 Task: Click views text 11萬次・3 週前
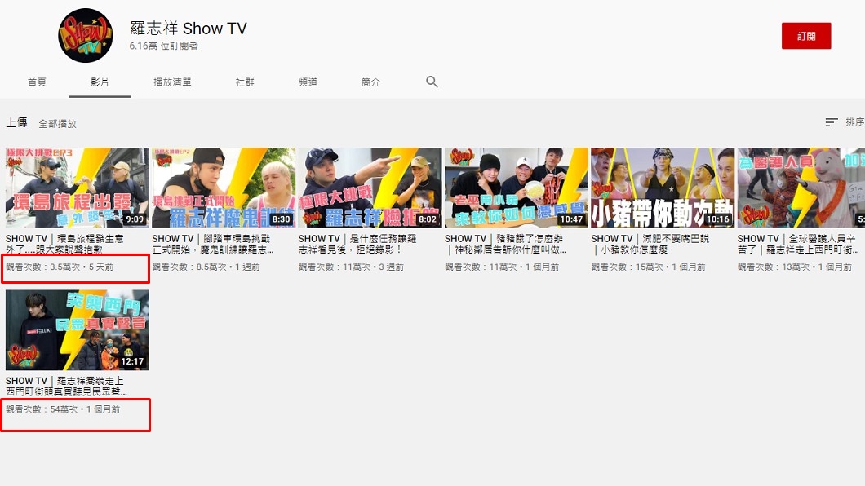tap(351, 267)
